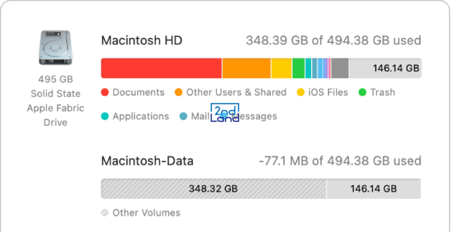The width and height of the screenshot is (452, 232).
Task: Select the green Trash bar segment
Action: [x=299, y=69]
